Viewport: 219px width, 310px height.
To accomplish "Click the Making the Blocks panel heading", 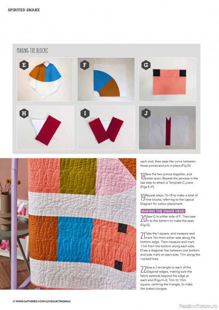I will tap(32, 51).
